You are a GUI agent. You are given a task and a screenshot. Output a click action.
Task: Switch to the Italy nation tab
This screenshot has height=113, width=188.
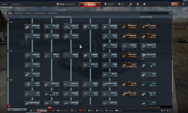coord(91,111)
